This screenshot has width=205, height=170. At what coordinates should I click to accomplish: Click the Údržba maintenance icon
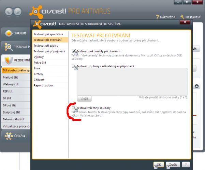[x=9, y=136]
